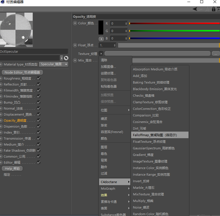Click the Texture browse ellipsis button

[x=215, y=53]
